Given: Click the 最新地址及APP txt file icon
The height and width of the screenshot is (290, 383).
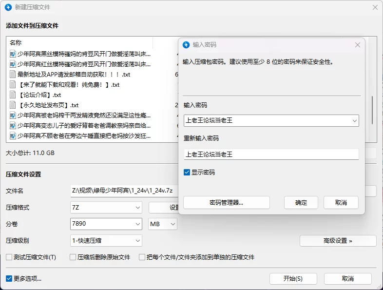Looking at the screenshot, I should pyautogui.click(x=13, y=74).
